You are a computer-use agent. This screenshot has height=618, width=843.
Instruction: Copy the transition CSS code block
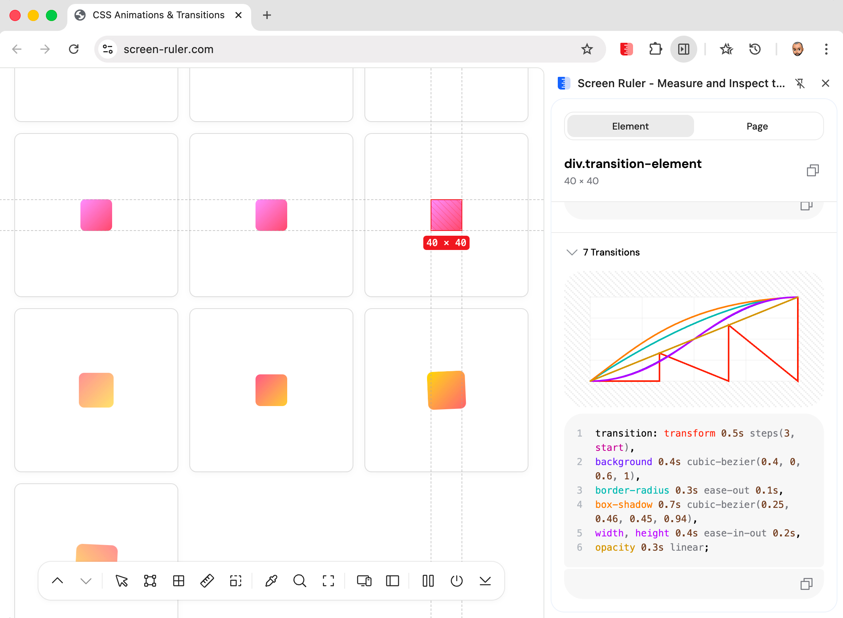[x=806, y=584]
